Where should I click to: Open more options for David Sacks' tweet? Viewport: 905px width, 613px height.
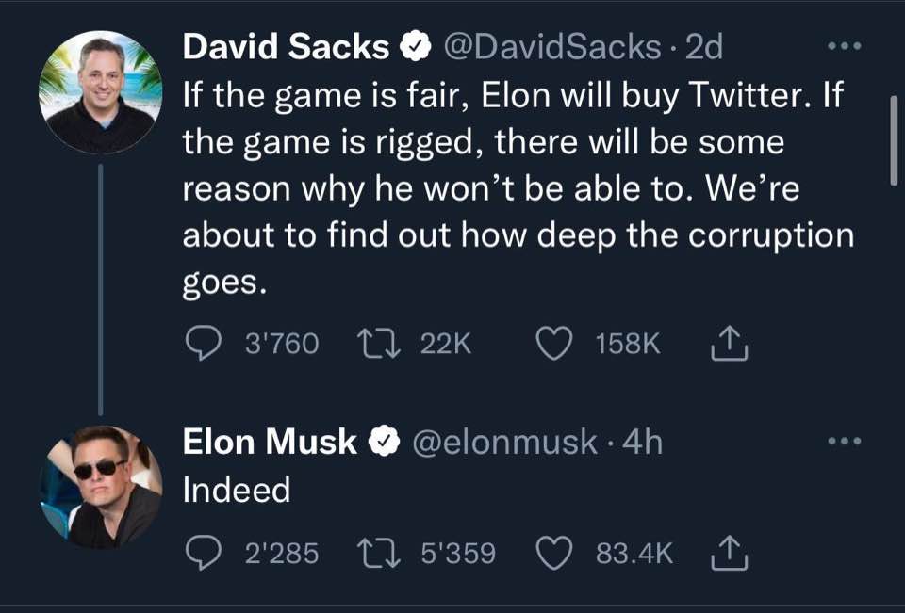click(844, 46)
